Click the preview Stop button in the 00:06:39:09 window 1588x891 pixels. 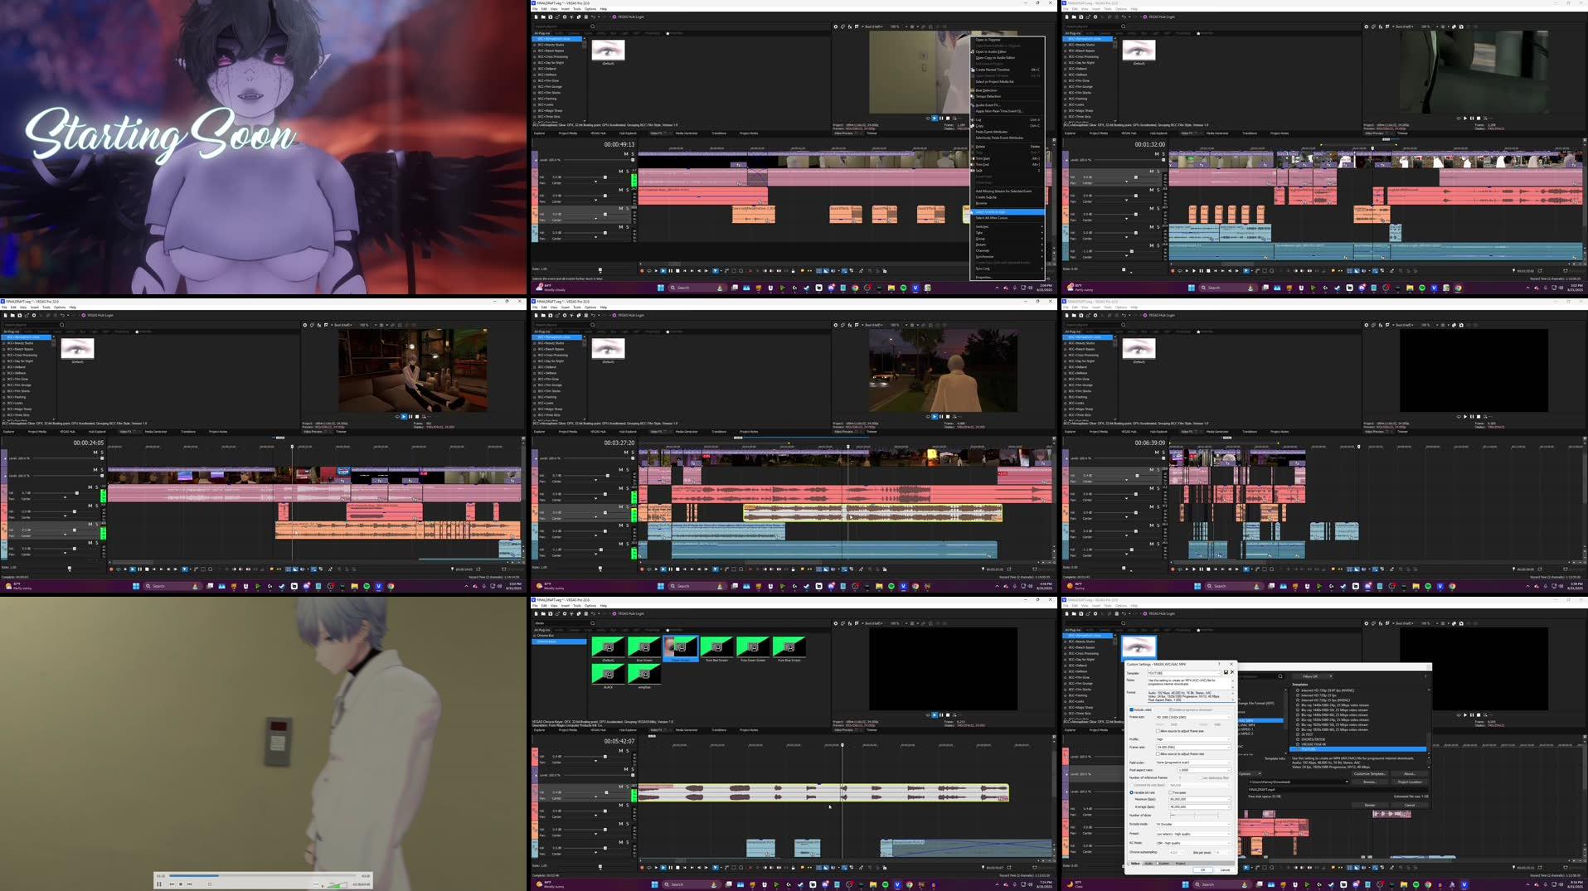coord(1479,416)
